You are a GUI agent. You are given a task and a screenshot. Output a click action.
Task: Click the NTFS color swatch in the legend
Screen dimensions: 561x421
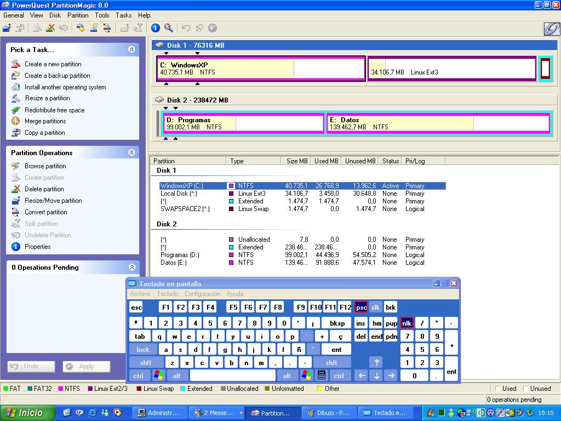(61, 389)
